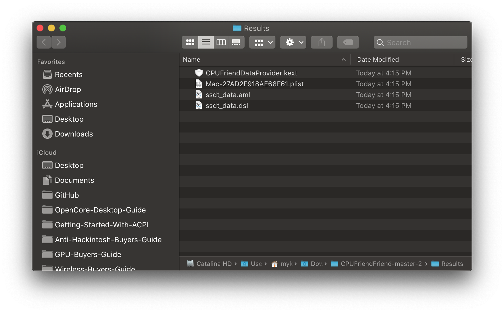Image resolution: width=504 pixels, height=313 pixels.
Task: Open the group-by arrangement dropdown
Action: (x=262, y=42)
